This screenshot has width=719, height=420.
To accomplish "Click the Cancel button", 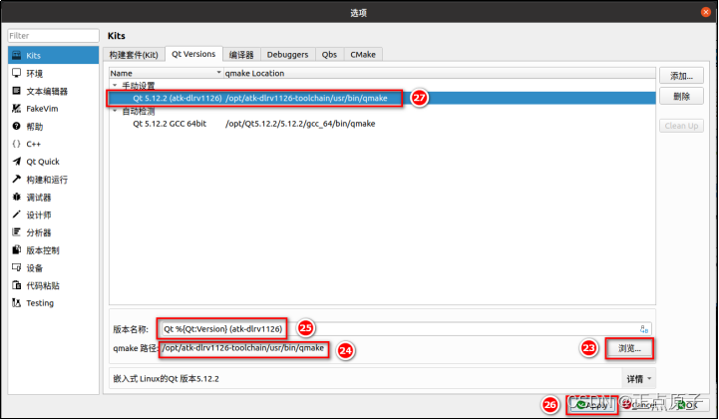I will [641, 405].
